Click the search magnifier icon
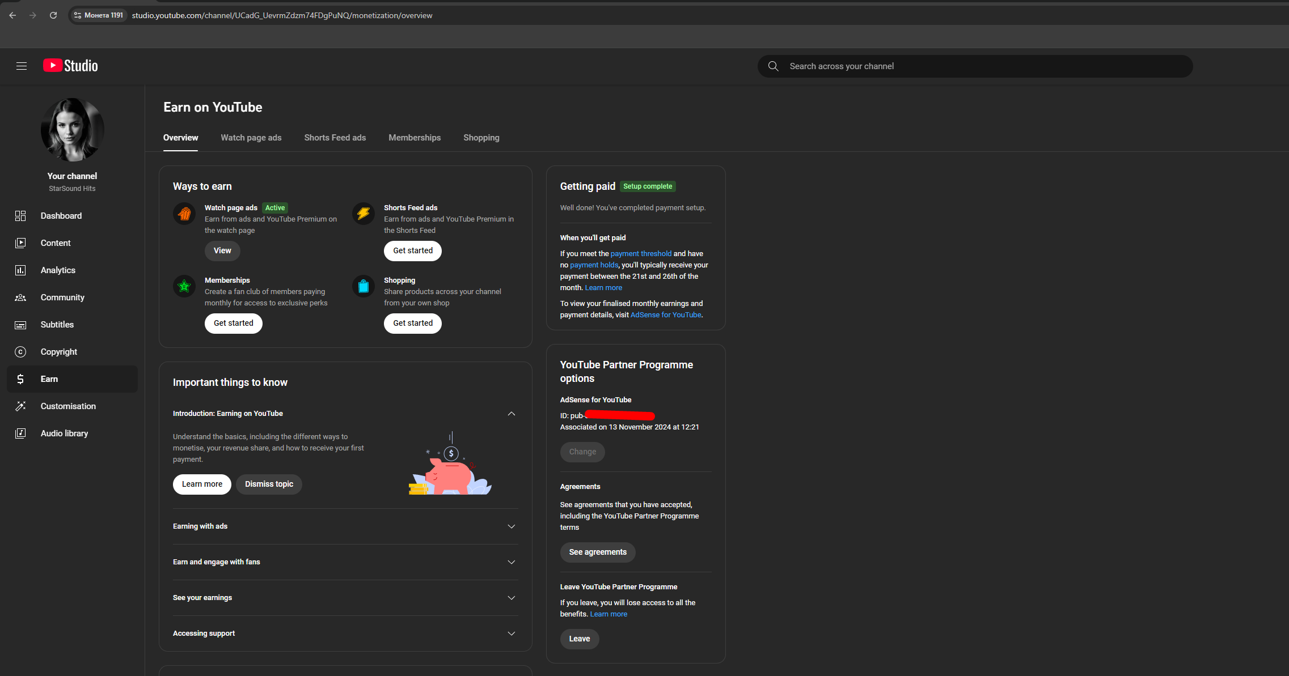The height and width of the screenshot is (676, 1289). (773, 66)
